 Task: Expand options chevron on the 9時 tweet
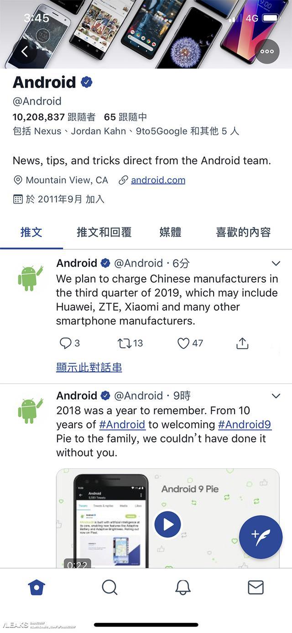276,396
